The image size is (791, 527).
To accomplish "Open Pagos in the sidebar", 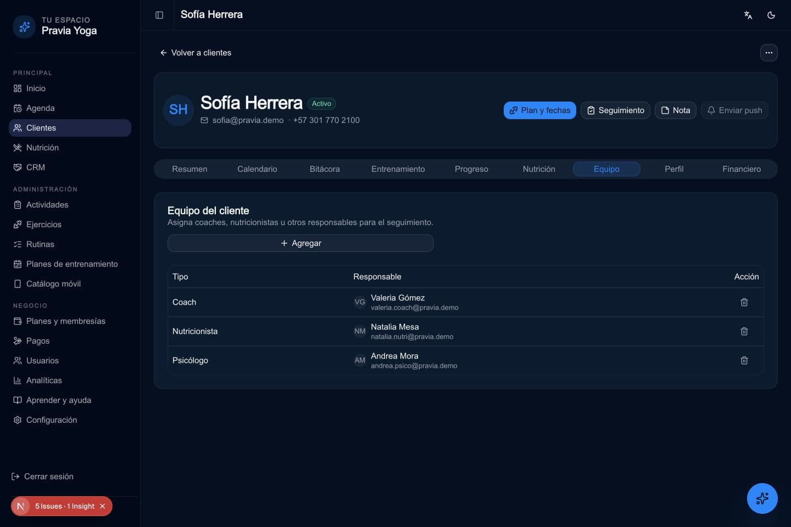I will 70,341.
